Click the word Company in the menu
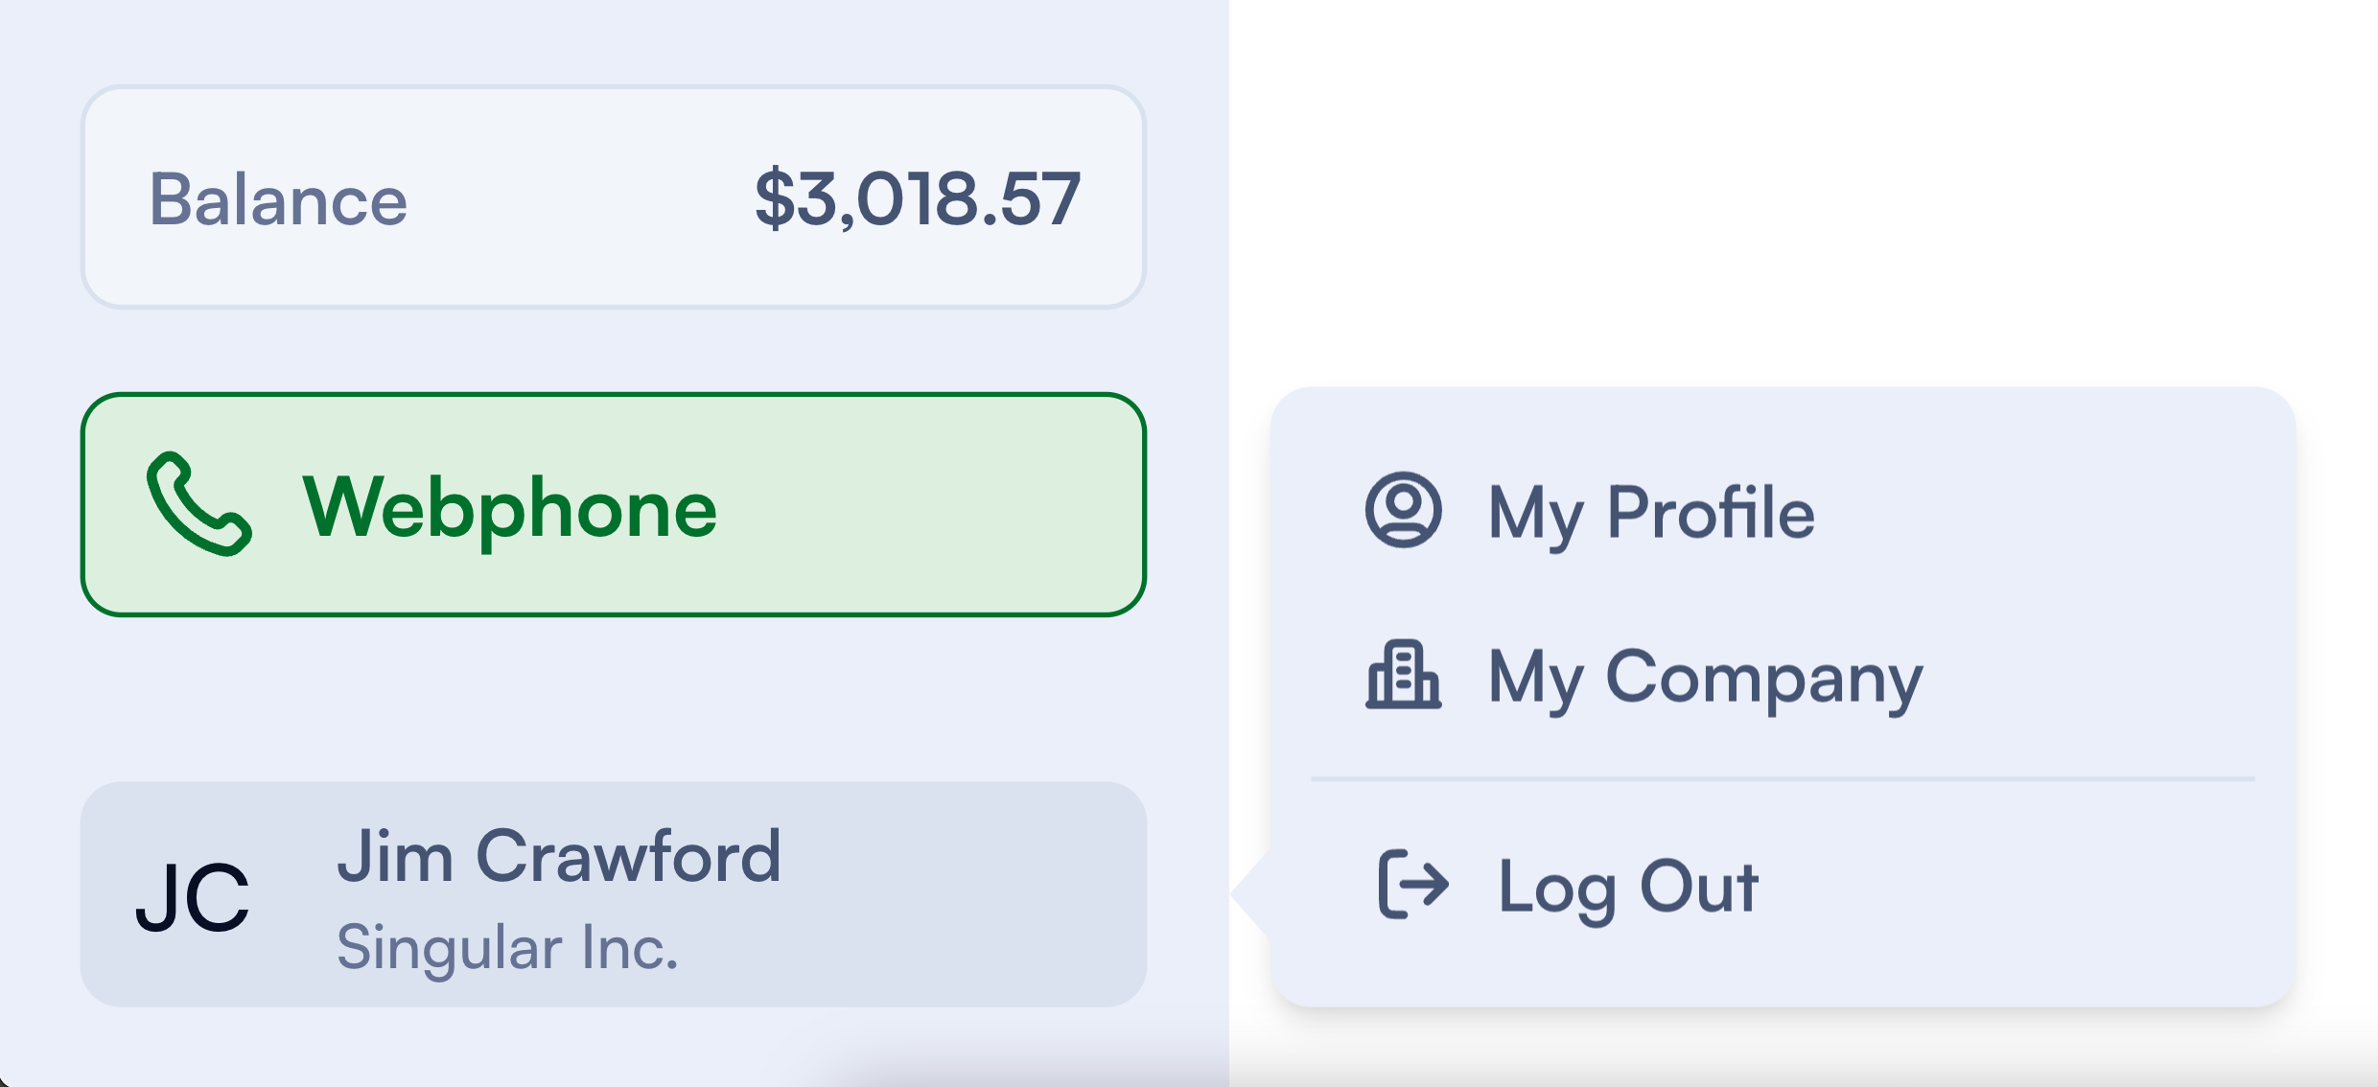Image resolution: width=2378 pixels, height=1087 pixels. click(1763, 678)
